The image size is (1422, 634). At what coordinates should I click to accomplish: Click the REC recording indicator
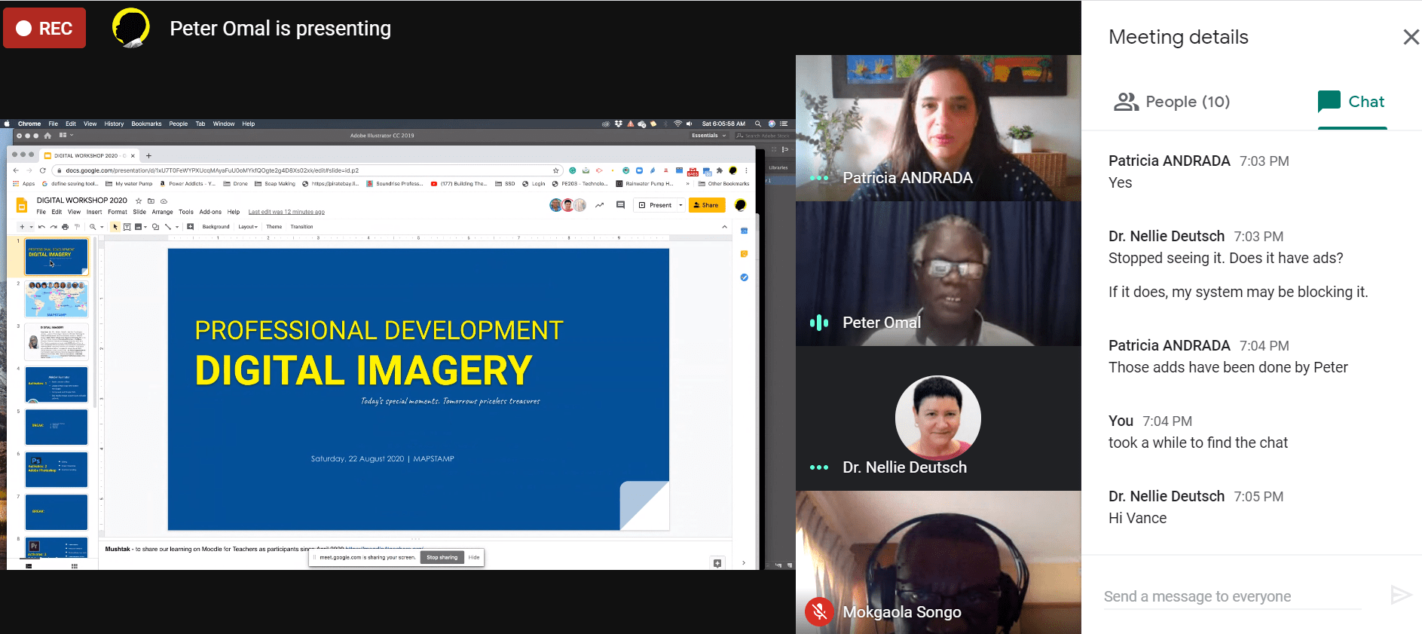(44, 28)
